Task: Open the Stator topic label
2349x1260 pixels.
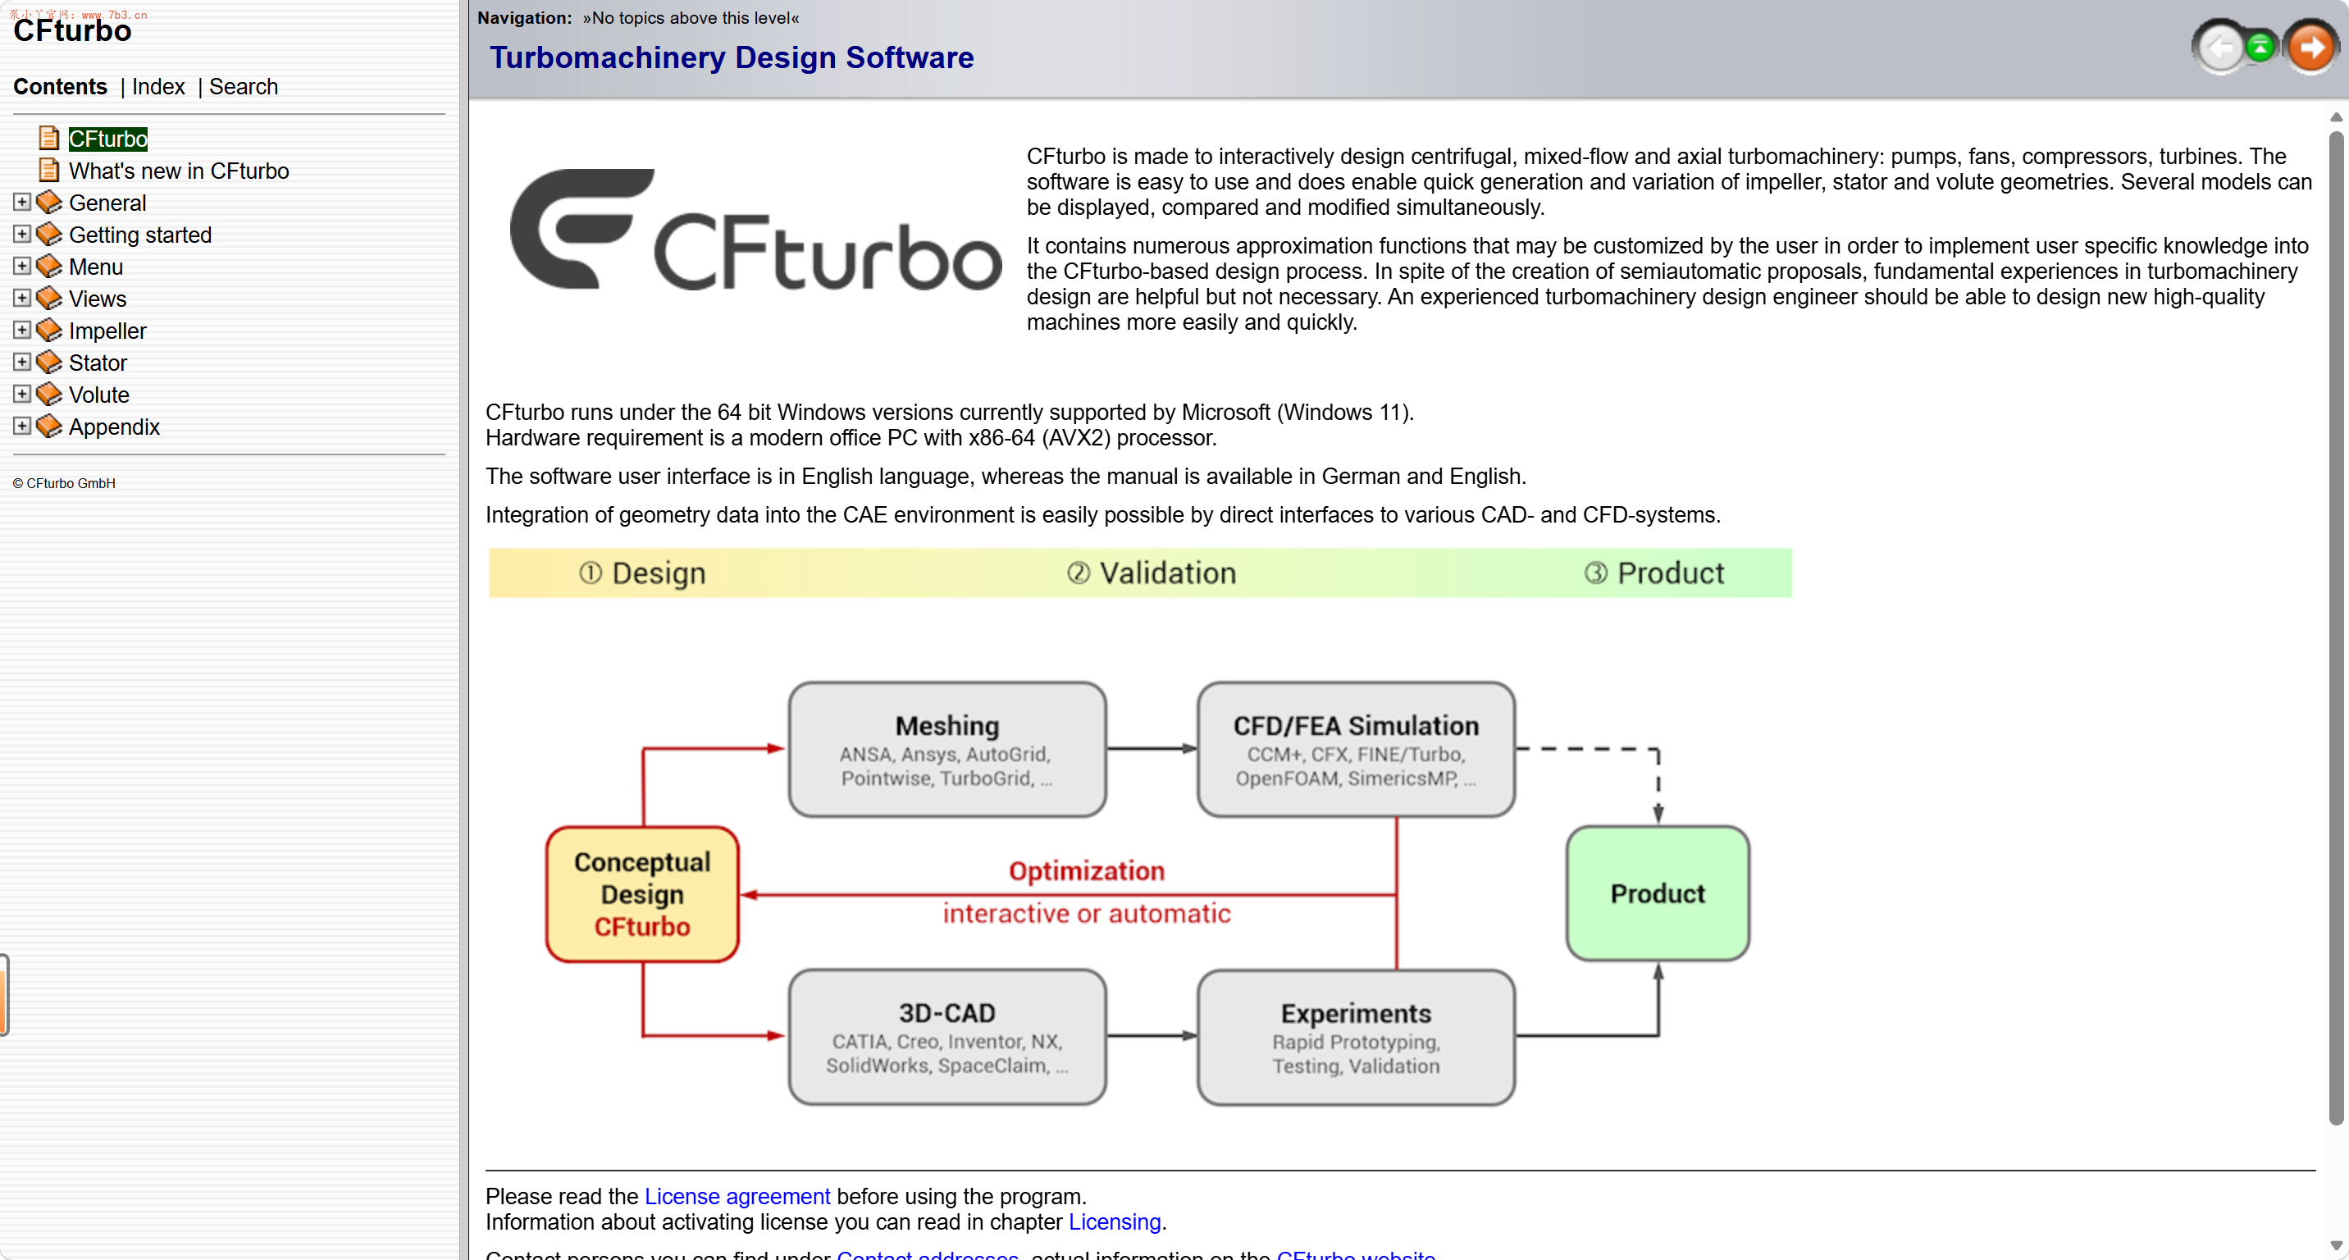Action: pos(98,362)
